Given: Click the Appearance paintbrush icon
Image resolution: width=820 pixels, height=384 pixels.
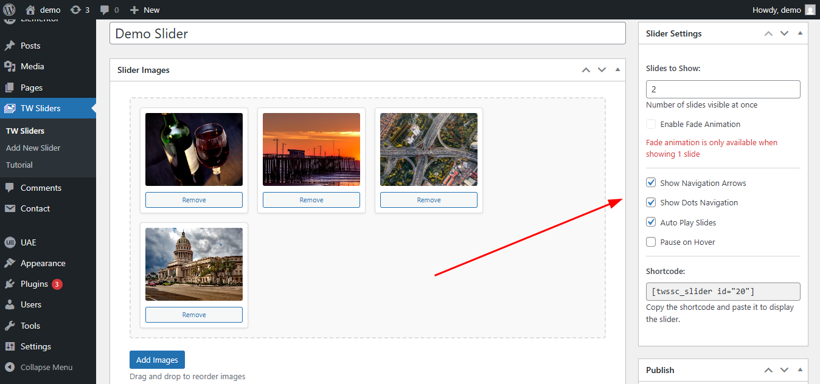Looking at the screenshot, I should pos(10,263).
